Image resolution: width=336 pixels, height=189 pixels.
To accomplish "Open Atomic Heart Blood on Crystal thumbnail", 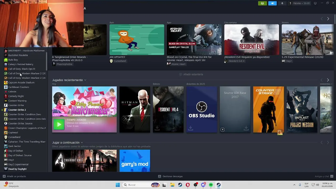I will 194,40.
